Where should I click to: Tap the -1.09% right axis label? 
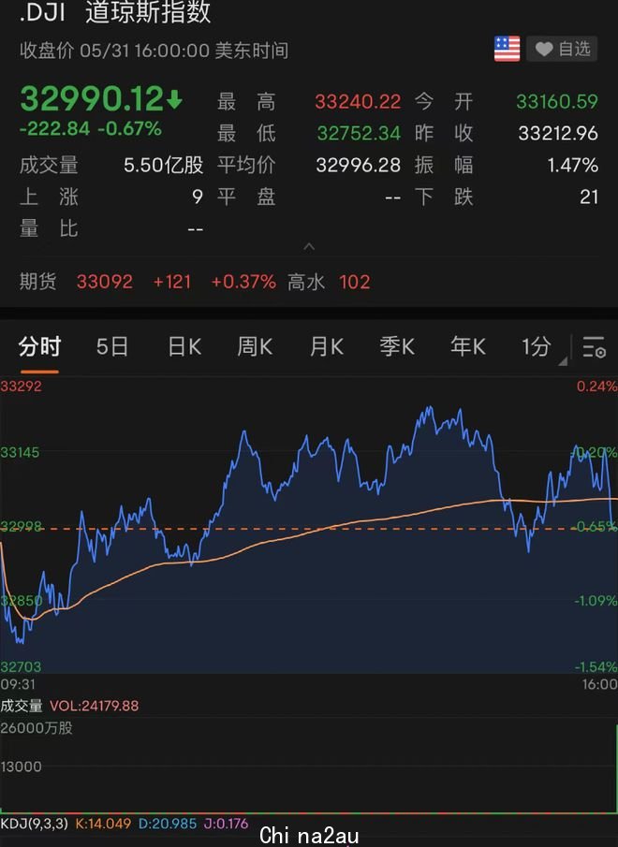pos(596,600)
